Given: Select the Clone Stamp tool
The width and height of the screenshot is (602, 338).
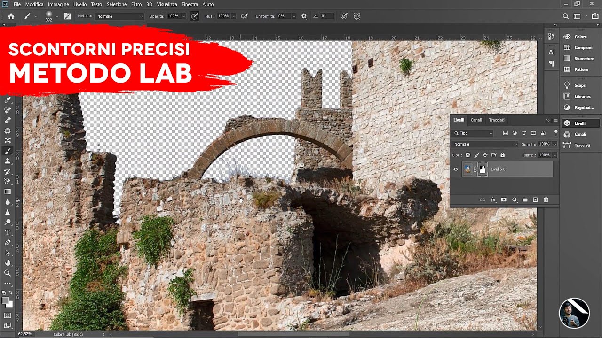Looking at the screenshot, I should (x=8, y=161).
